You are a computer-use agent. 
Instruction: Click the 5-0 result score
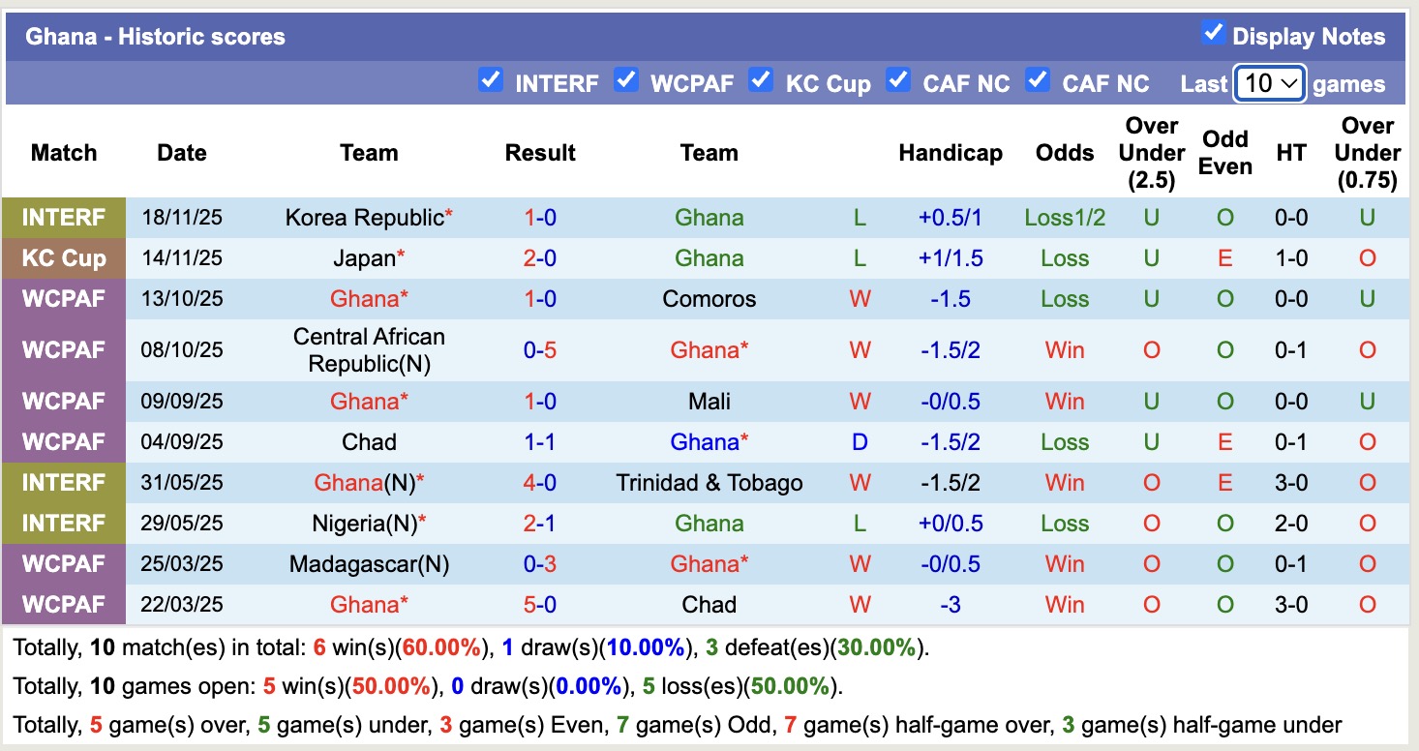pyautogui.click(x=540, y=605)
